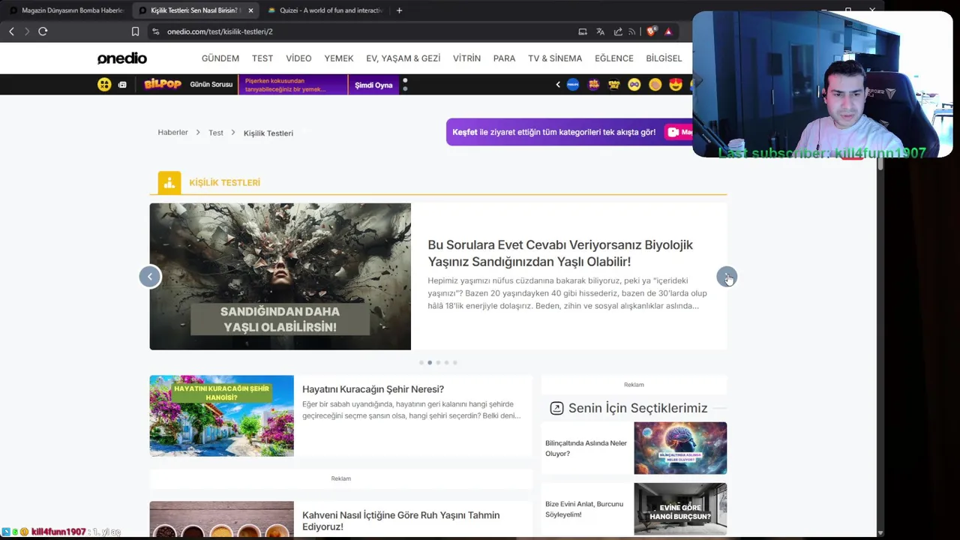Click the purple gamepad round icon
This screenshot has height=540, width=960.
(634, 85)
